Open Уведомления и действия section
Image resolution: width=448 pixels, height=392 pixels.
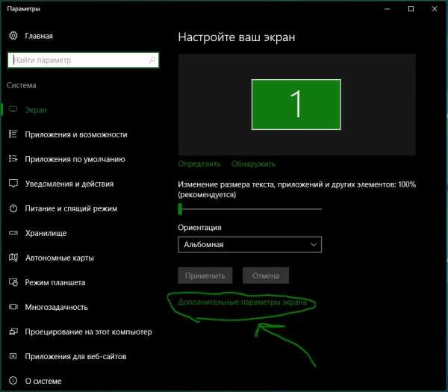(x=69, y=184)
